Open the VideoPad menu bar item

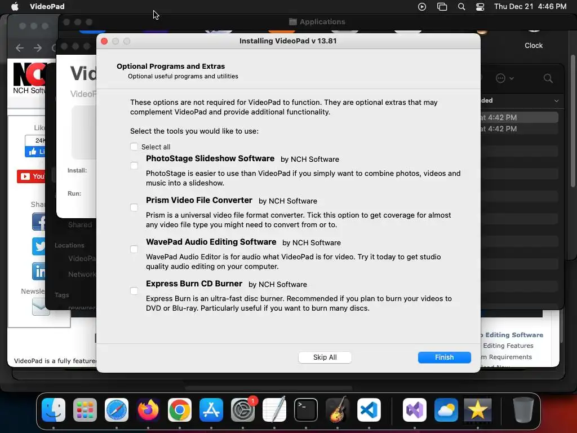[47, 6]
